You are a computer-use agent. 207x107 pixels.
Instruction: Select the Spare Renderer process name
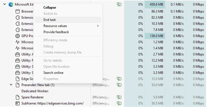[32, 97]
